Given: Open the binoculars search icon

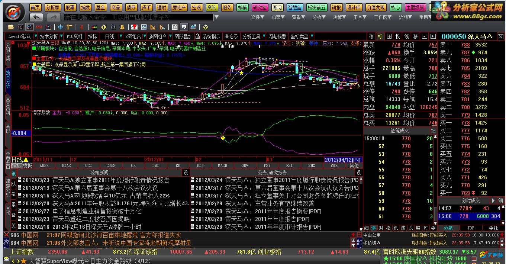Looking at the screenshot, I should pos(113,27).
